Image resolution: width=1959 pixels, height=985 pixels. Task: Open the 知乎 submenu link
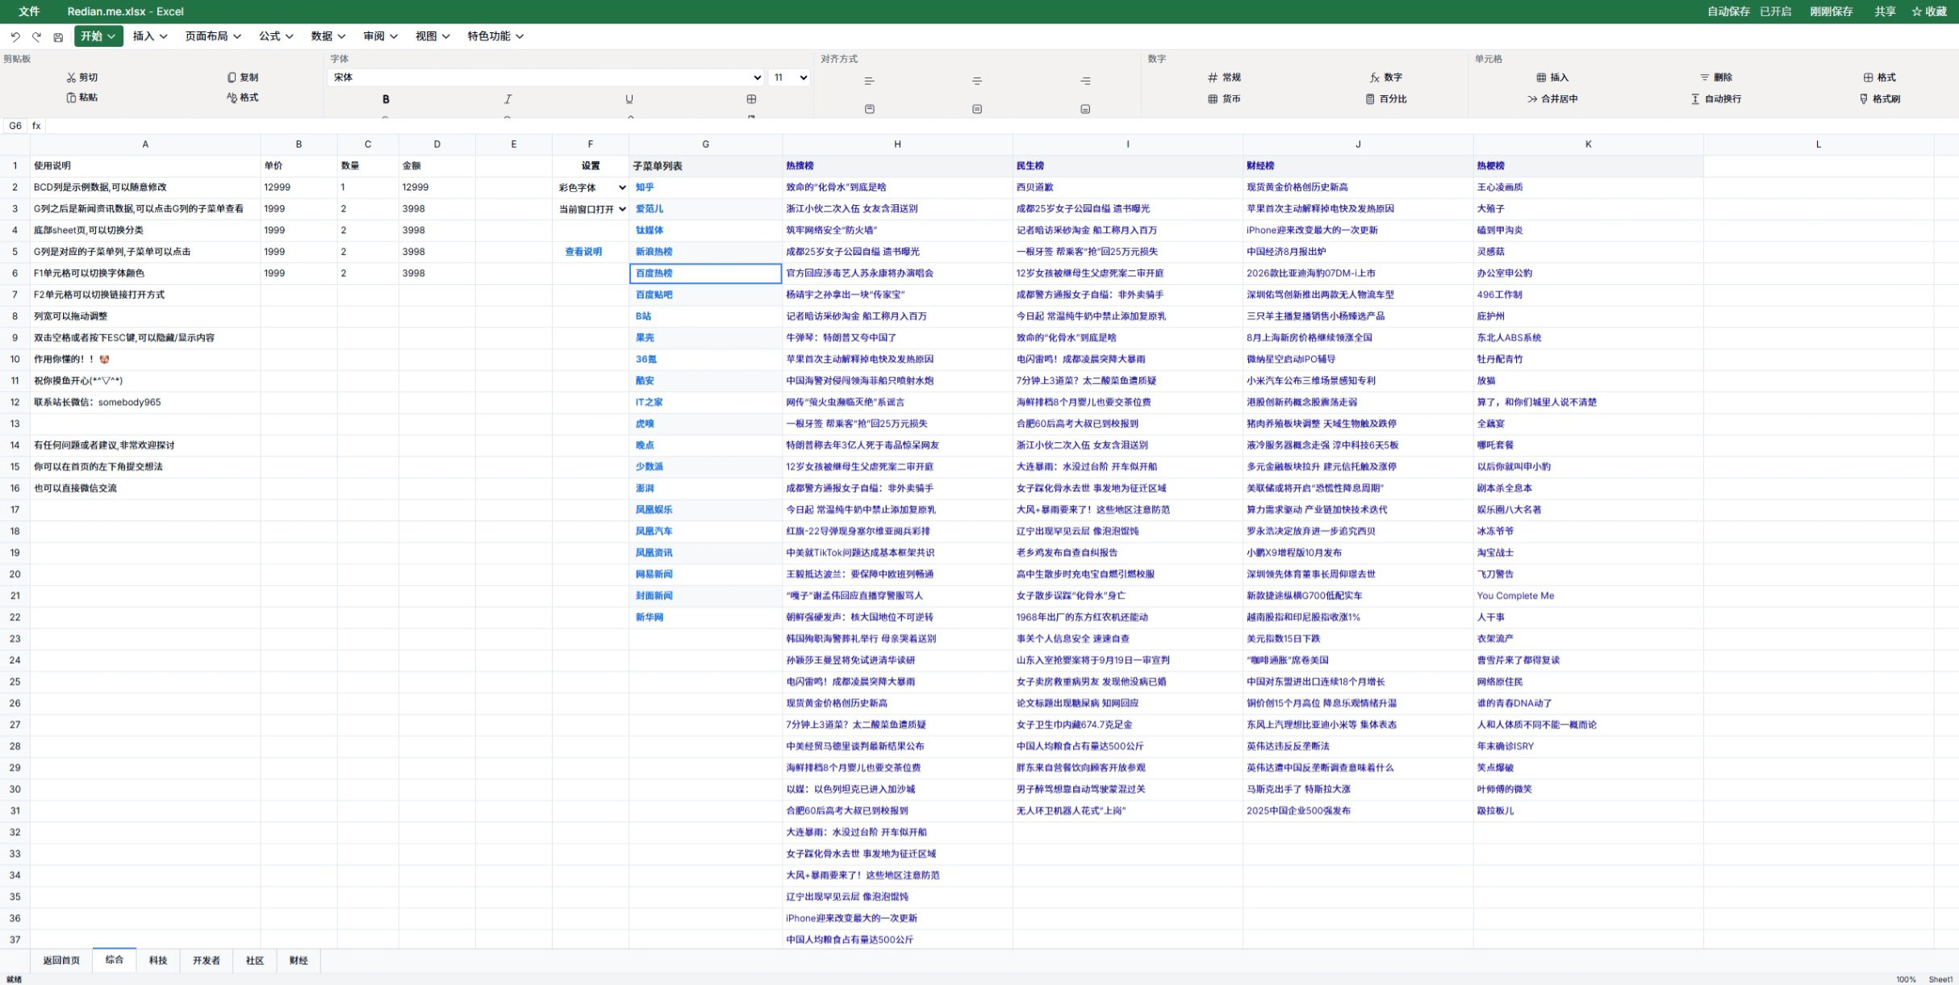[645, 187]
